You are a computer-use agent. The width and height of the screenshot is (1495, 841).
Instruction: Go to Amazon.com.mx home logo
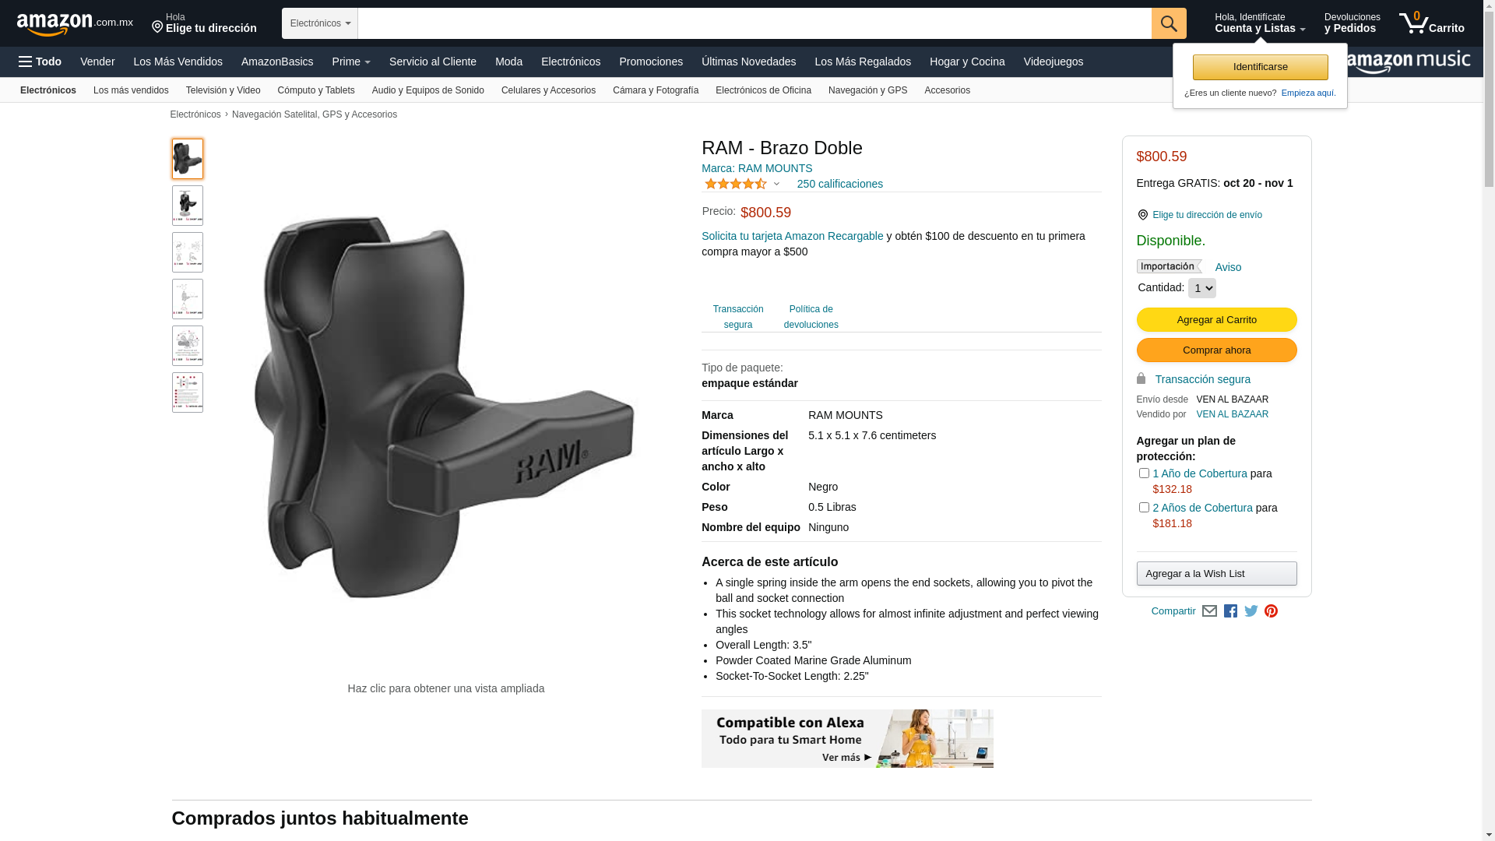click(75, 24)
